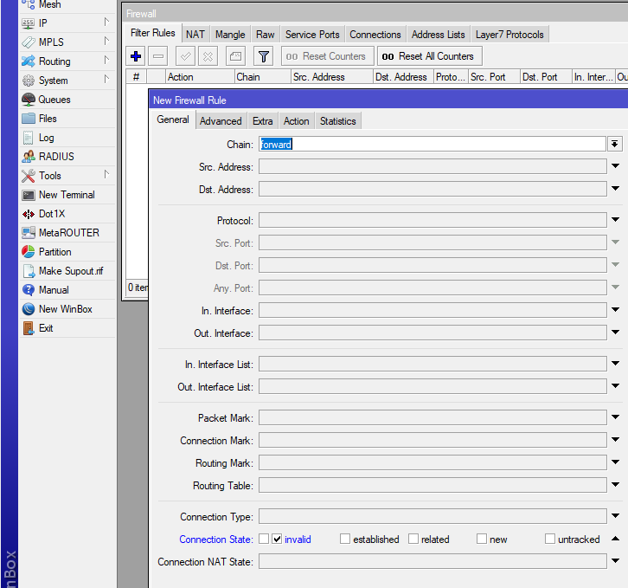Tick the untracked connection state checkbox
The image size is (628, 588).
pyautogui.click(x=550, y=539)
